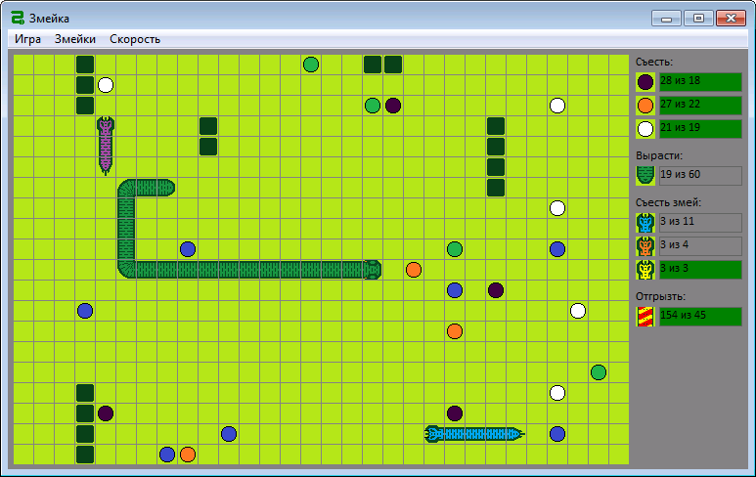756x477 pixels.
Task: Maximize the Змейка window
Action: pyautogui.click(x=698, y=19)
